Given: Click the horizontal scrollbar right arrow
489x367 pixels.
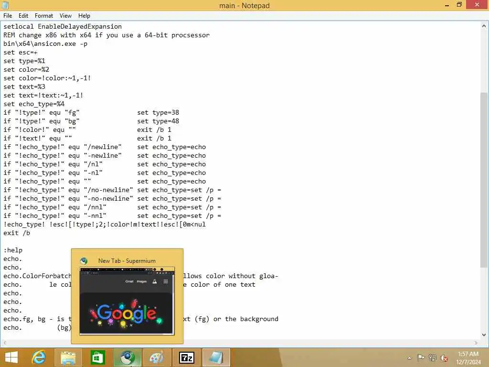Looking at the screenshot, I should click(x=476, y=343).
